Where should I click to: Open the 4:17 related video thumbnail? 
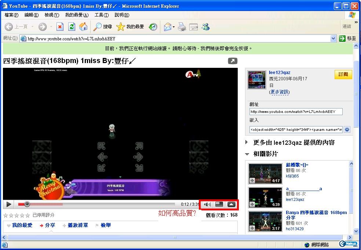point(265,174)
